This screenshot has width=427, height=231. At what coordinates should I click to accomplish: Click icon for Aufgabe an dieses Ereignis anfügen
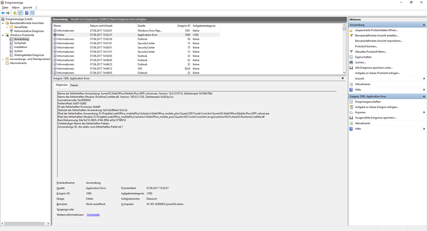(351, 107)
